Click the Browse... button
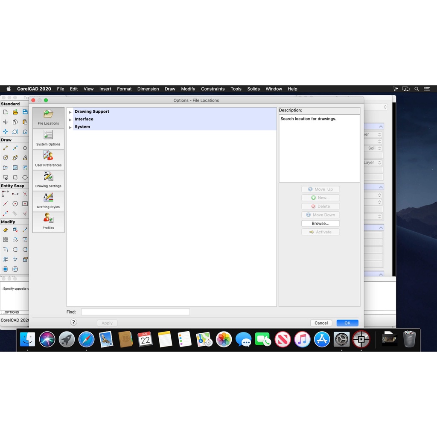The height and width of the screenshot is (437, 437). [320, 224]
